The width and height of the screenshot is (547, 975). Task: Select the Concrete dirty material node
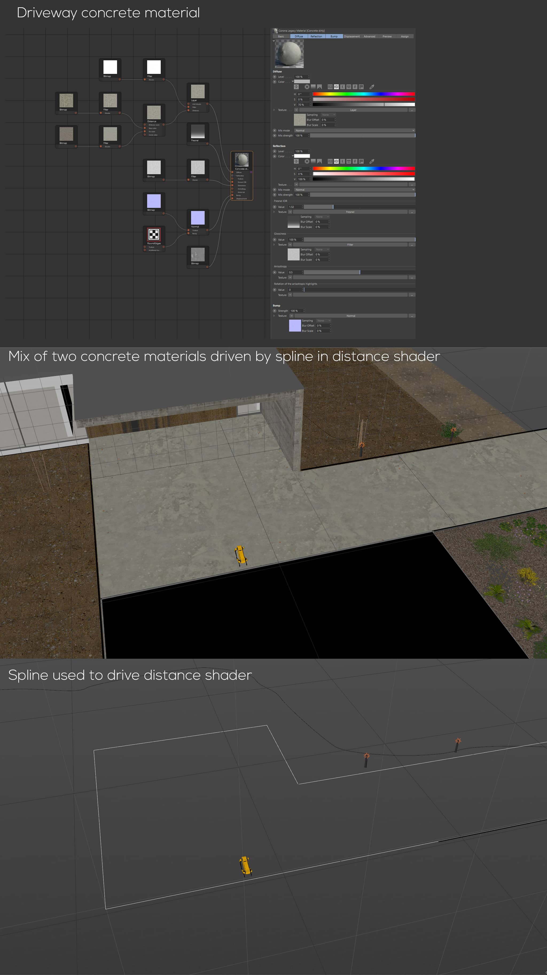point(242,160)
